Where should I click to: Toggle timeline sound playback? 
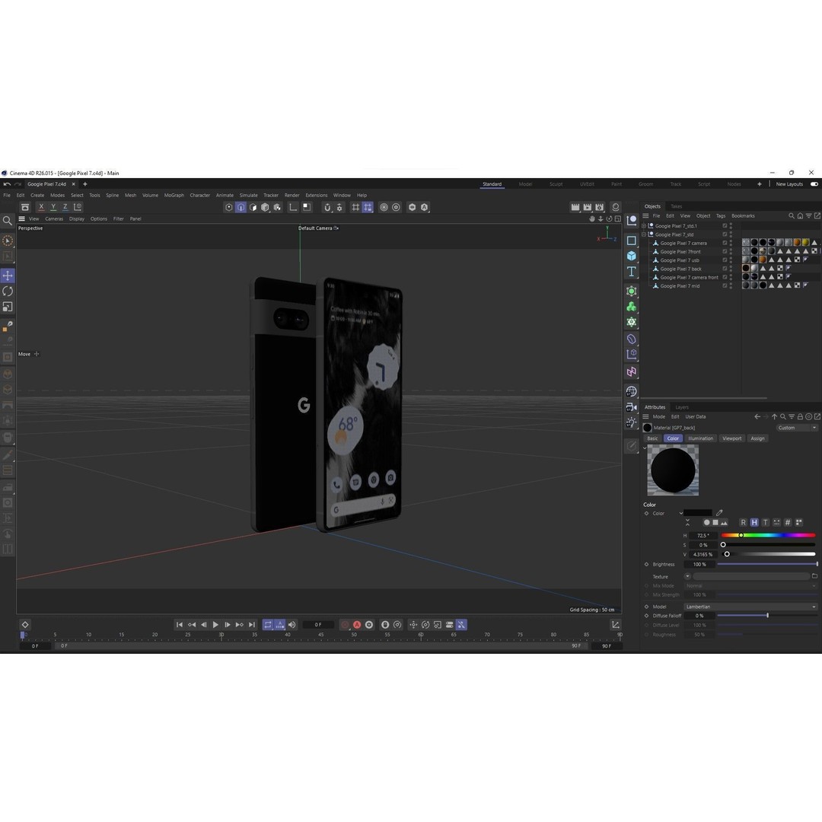coord(292,624)
